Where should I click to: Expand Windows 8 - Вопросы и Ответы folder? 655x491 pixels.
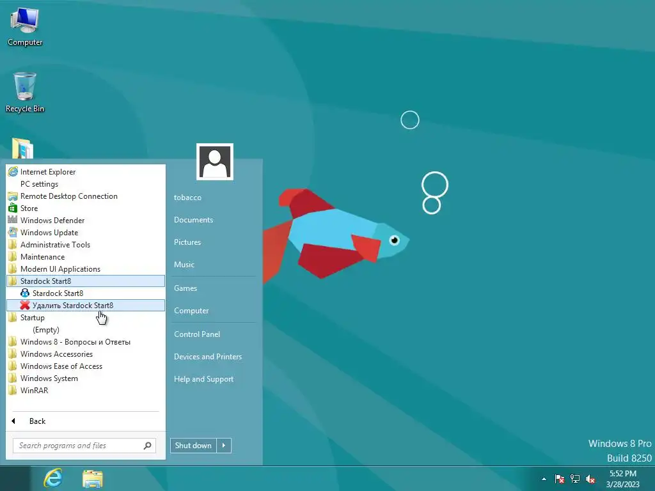pyautogui.click(x=86, y=341)
